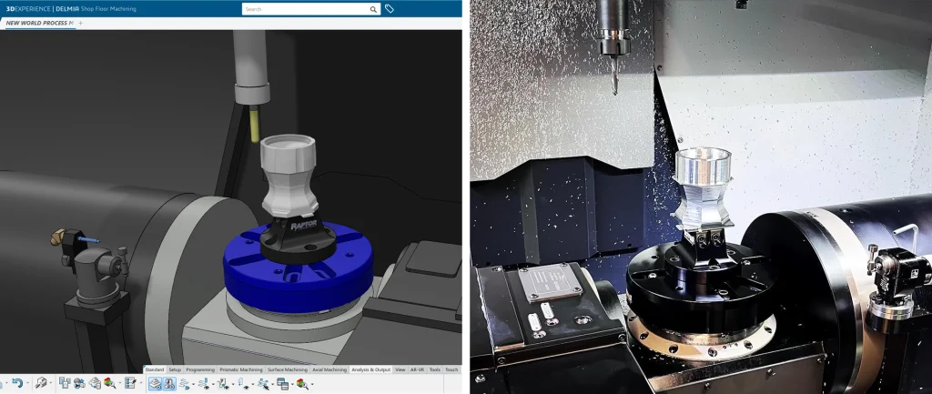Click the Undo arrow icon
This screenshot has width=932, height=394.
tap(17, 383)
